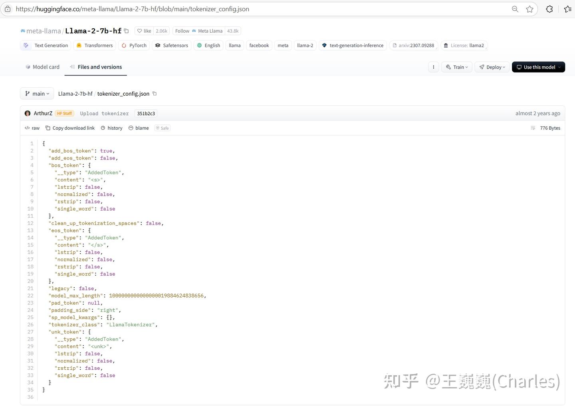Switch to the Model card tab
575x406 pixels.
pyautogui.click(x=42, y=67)
